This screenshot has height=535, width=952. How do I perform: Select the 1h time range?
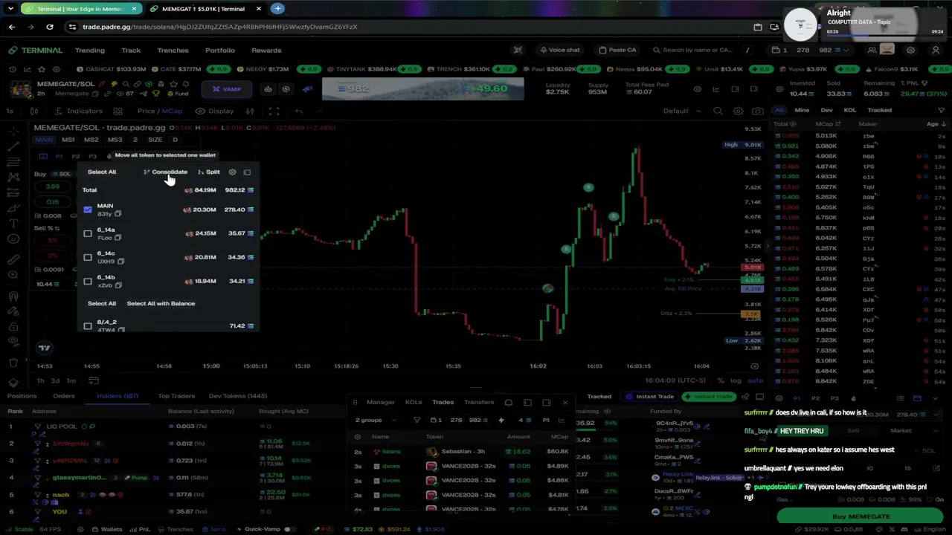tap(41, 380)
